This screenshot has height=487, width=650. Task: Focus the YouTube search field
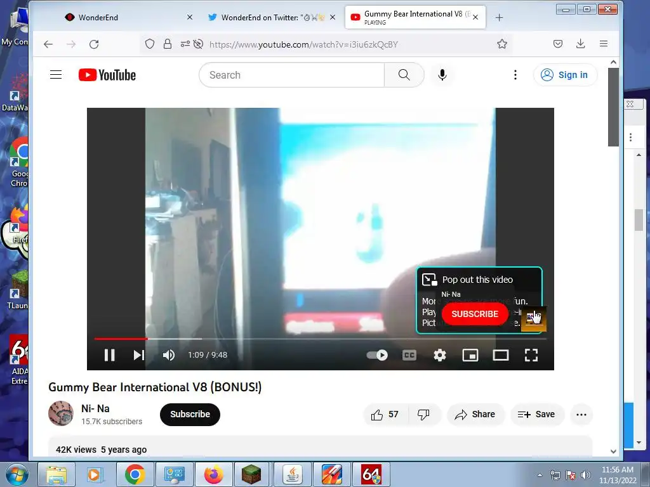click(x=292, y=75)
